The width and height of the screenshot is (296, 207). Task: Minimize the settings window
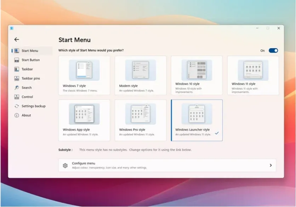tap(257, 28)
